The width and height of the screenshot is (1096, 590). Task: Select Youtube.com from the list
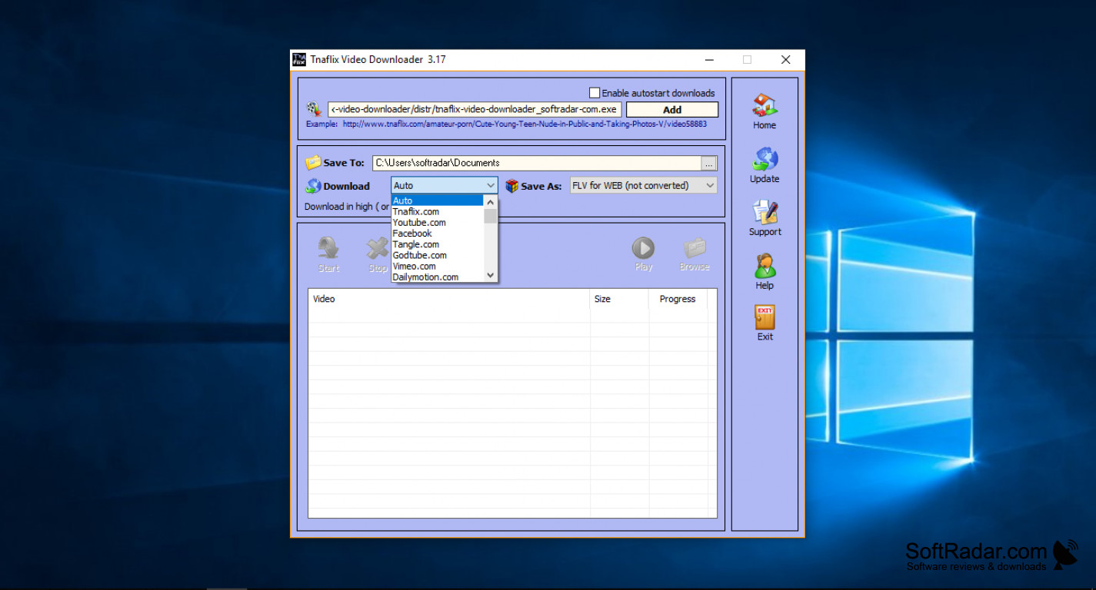click(x=438, y=223)
